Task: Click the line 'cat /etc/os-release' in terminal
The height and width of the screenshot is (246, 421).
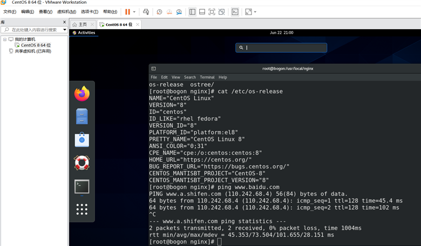Action: [216, 92]
